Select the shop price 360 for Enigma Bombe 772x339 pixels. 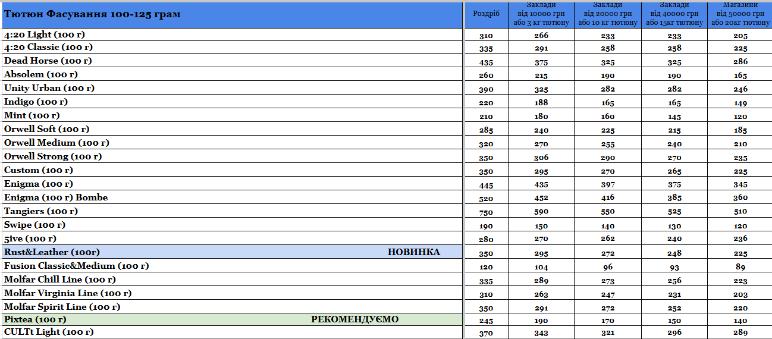(740, 199)
